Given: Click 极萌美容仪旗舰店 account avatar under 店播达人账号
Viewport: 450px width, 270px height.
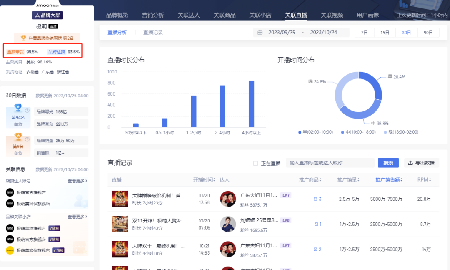Looking at the screenshot, I should pyautogui.click(x=10, y=203).
